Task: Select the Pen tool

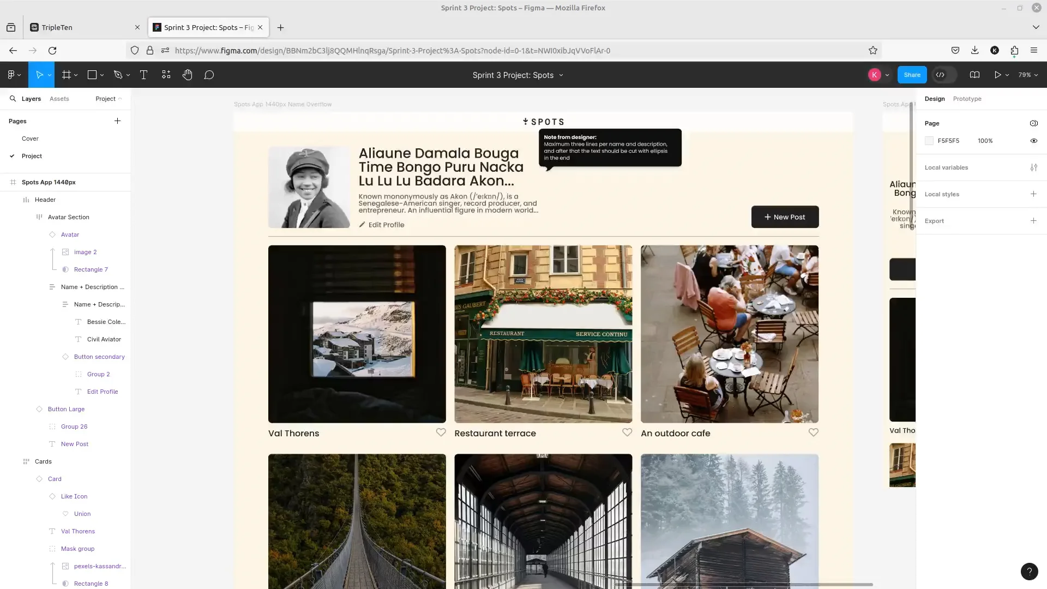Action: tap(118, 75)
